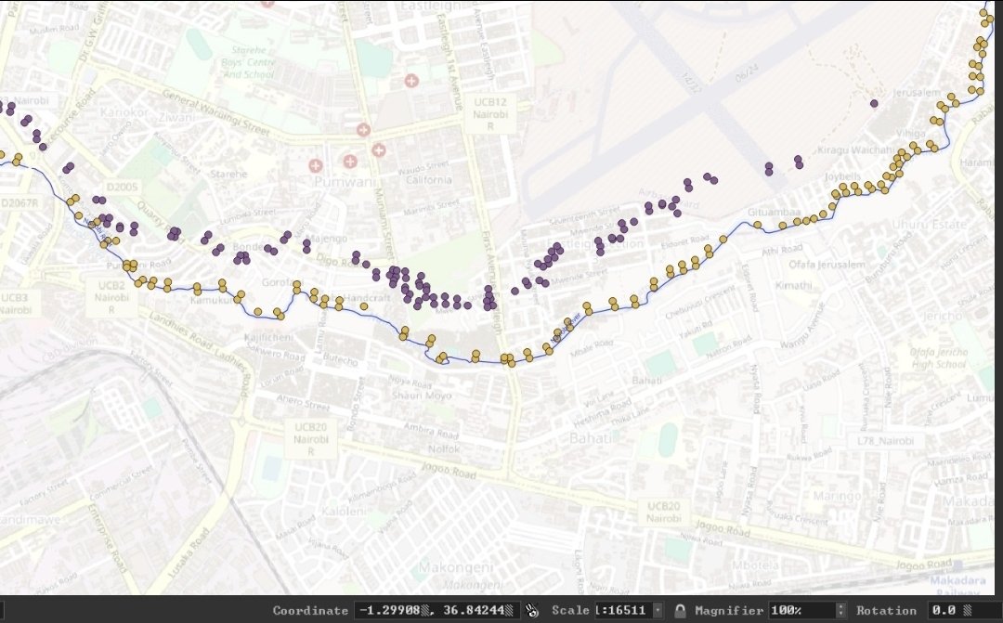
Task: Click the Scale value field
Action: [623, 610]
